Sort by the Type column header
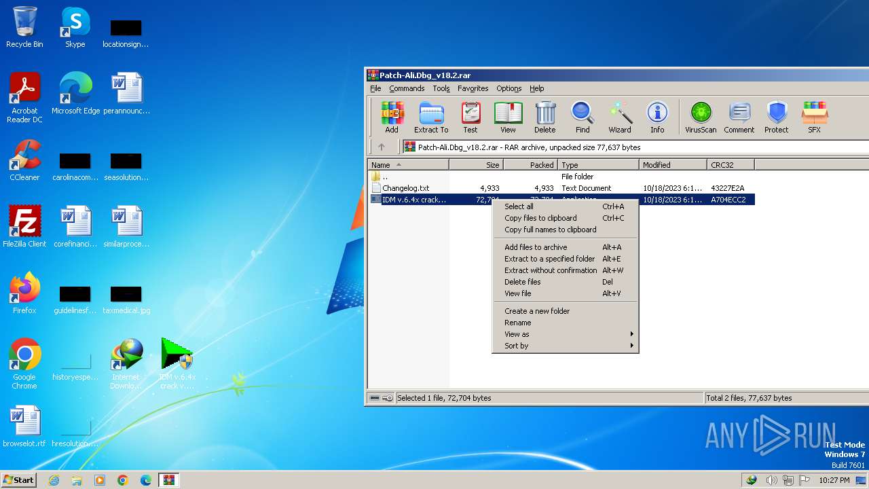869x489 pixels. coord(598,165)
